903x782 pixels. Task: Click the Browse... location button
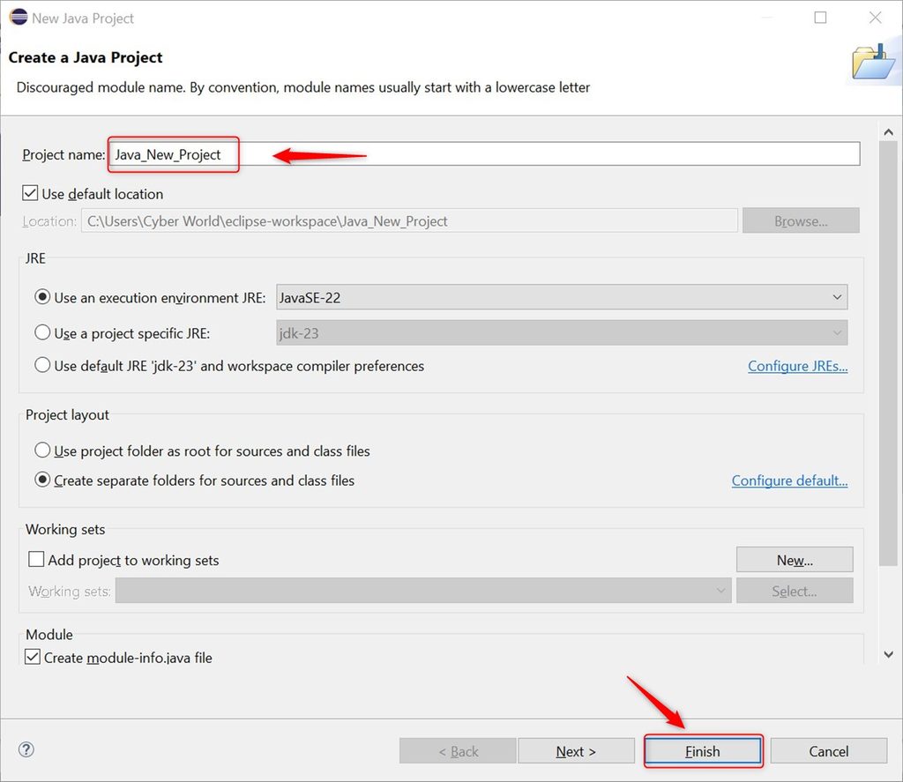[x=801, y=221]
